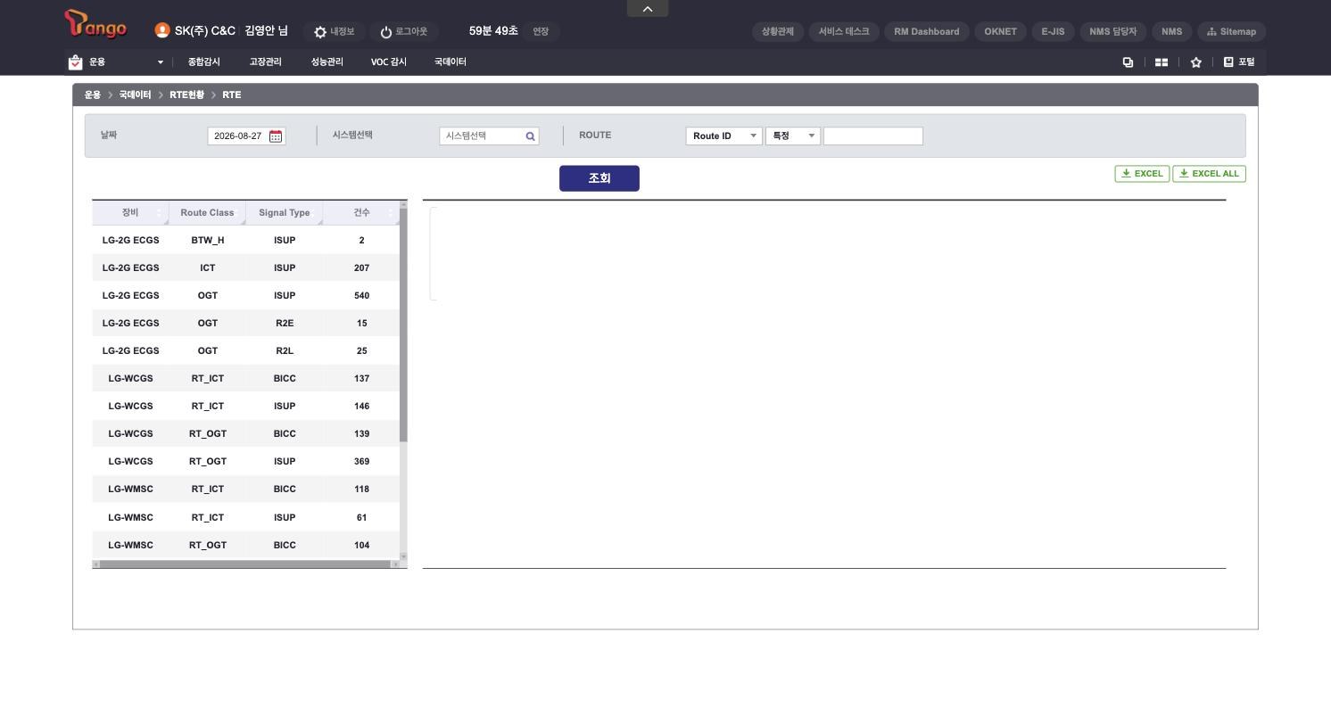This screenshot has width=1331, height=724.
Task: Open the 국데이터 menu
Action: click(x=451, y=62)
